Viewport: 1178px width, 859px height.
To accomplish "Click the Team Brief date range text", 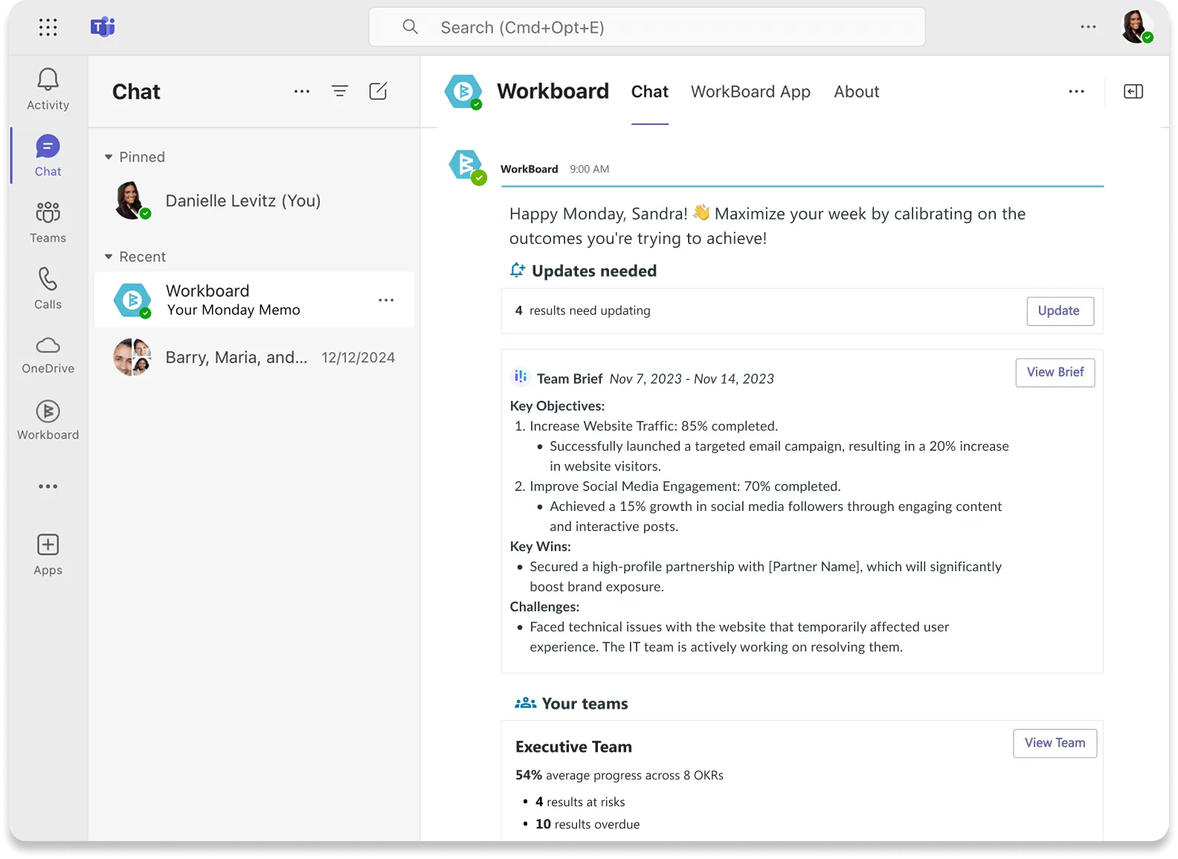I will pyautogui.click(x=692, y=379).
